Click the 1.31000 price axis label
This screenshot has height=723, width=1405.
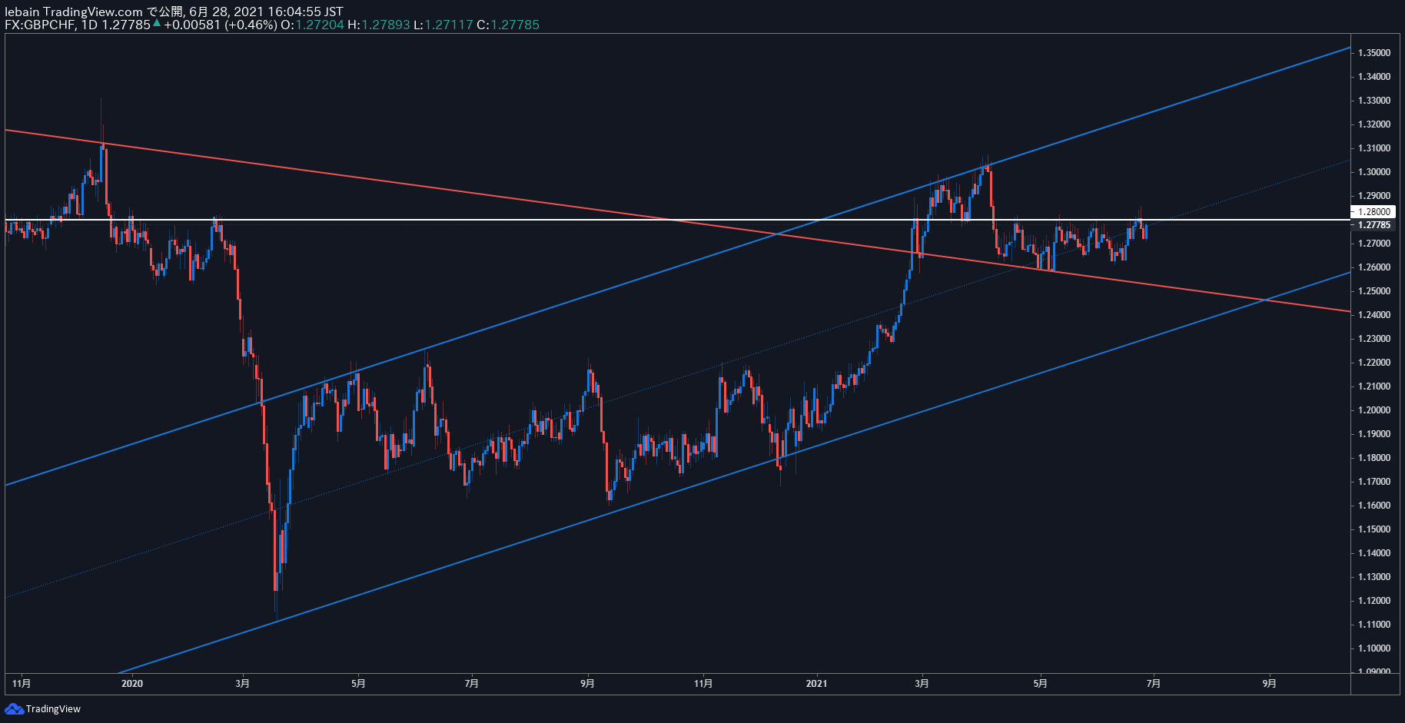coord(1374,148)
